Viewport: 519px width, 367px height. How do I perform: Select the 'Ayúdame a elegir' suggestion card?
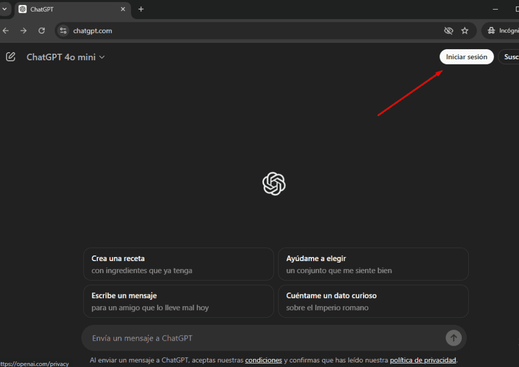click(x=373, y=264)
